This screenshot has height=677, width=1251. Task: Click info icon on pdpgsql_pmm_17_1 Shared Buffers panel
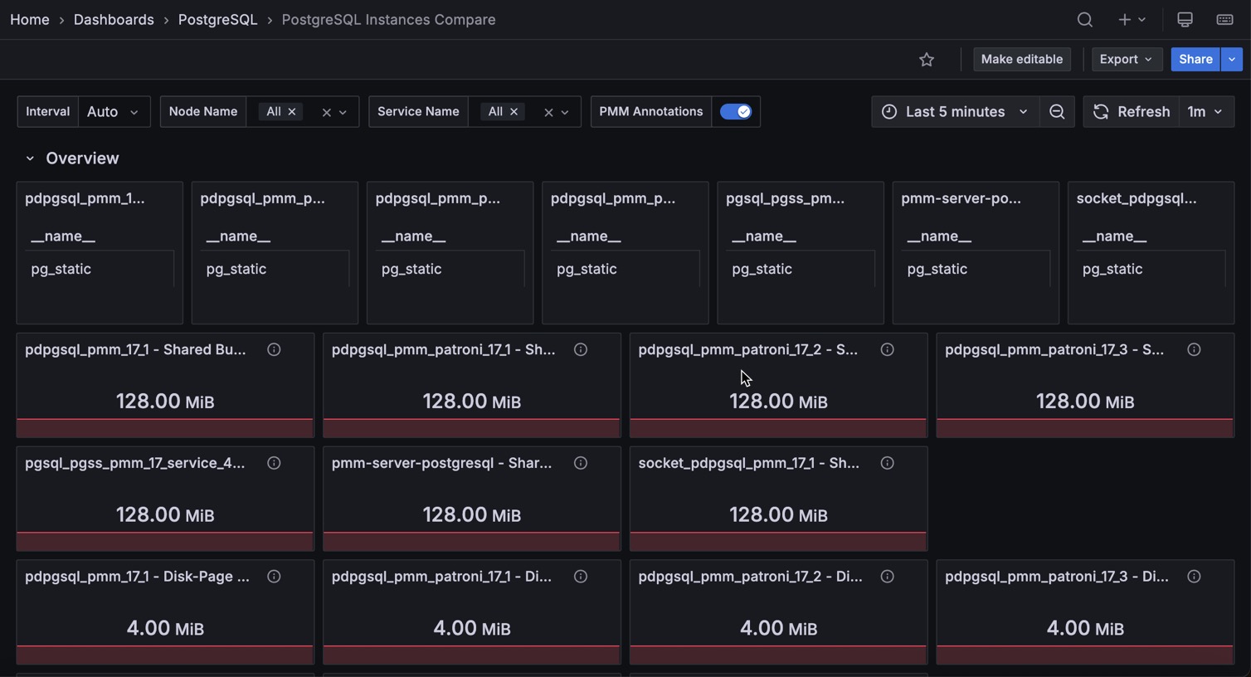click(x=274, y=350)
